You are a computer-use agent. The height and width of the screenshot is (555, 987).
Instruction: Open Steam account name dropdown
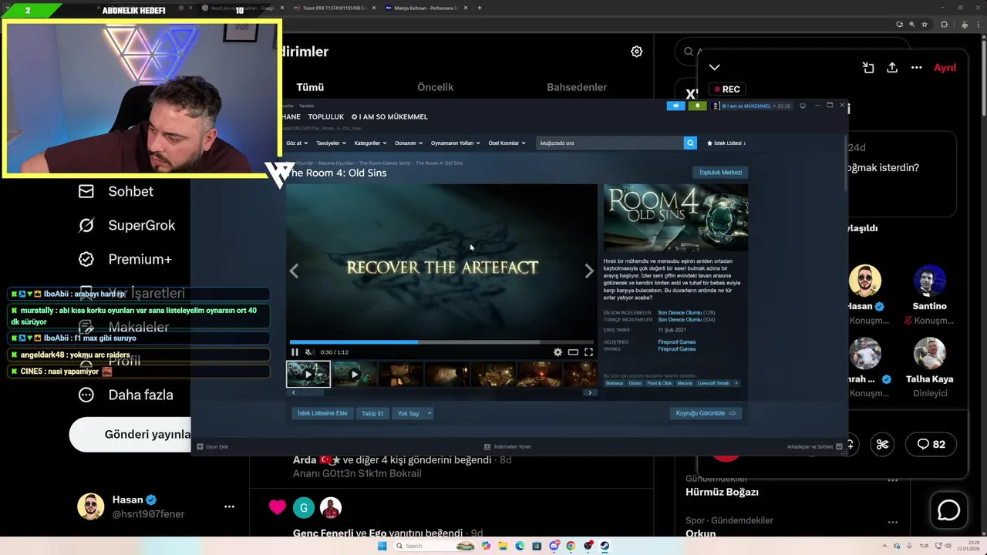[x=752, y=106]
